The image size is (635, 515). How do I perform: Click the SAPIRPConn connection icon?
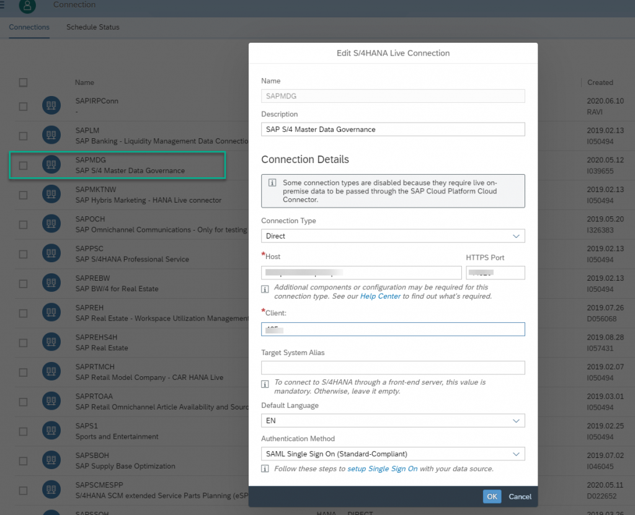point(51,105)
